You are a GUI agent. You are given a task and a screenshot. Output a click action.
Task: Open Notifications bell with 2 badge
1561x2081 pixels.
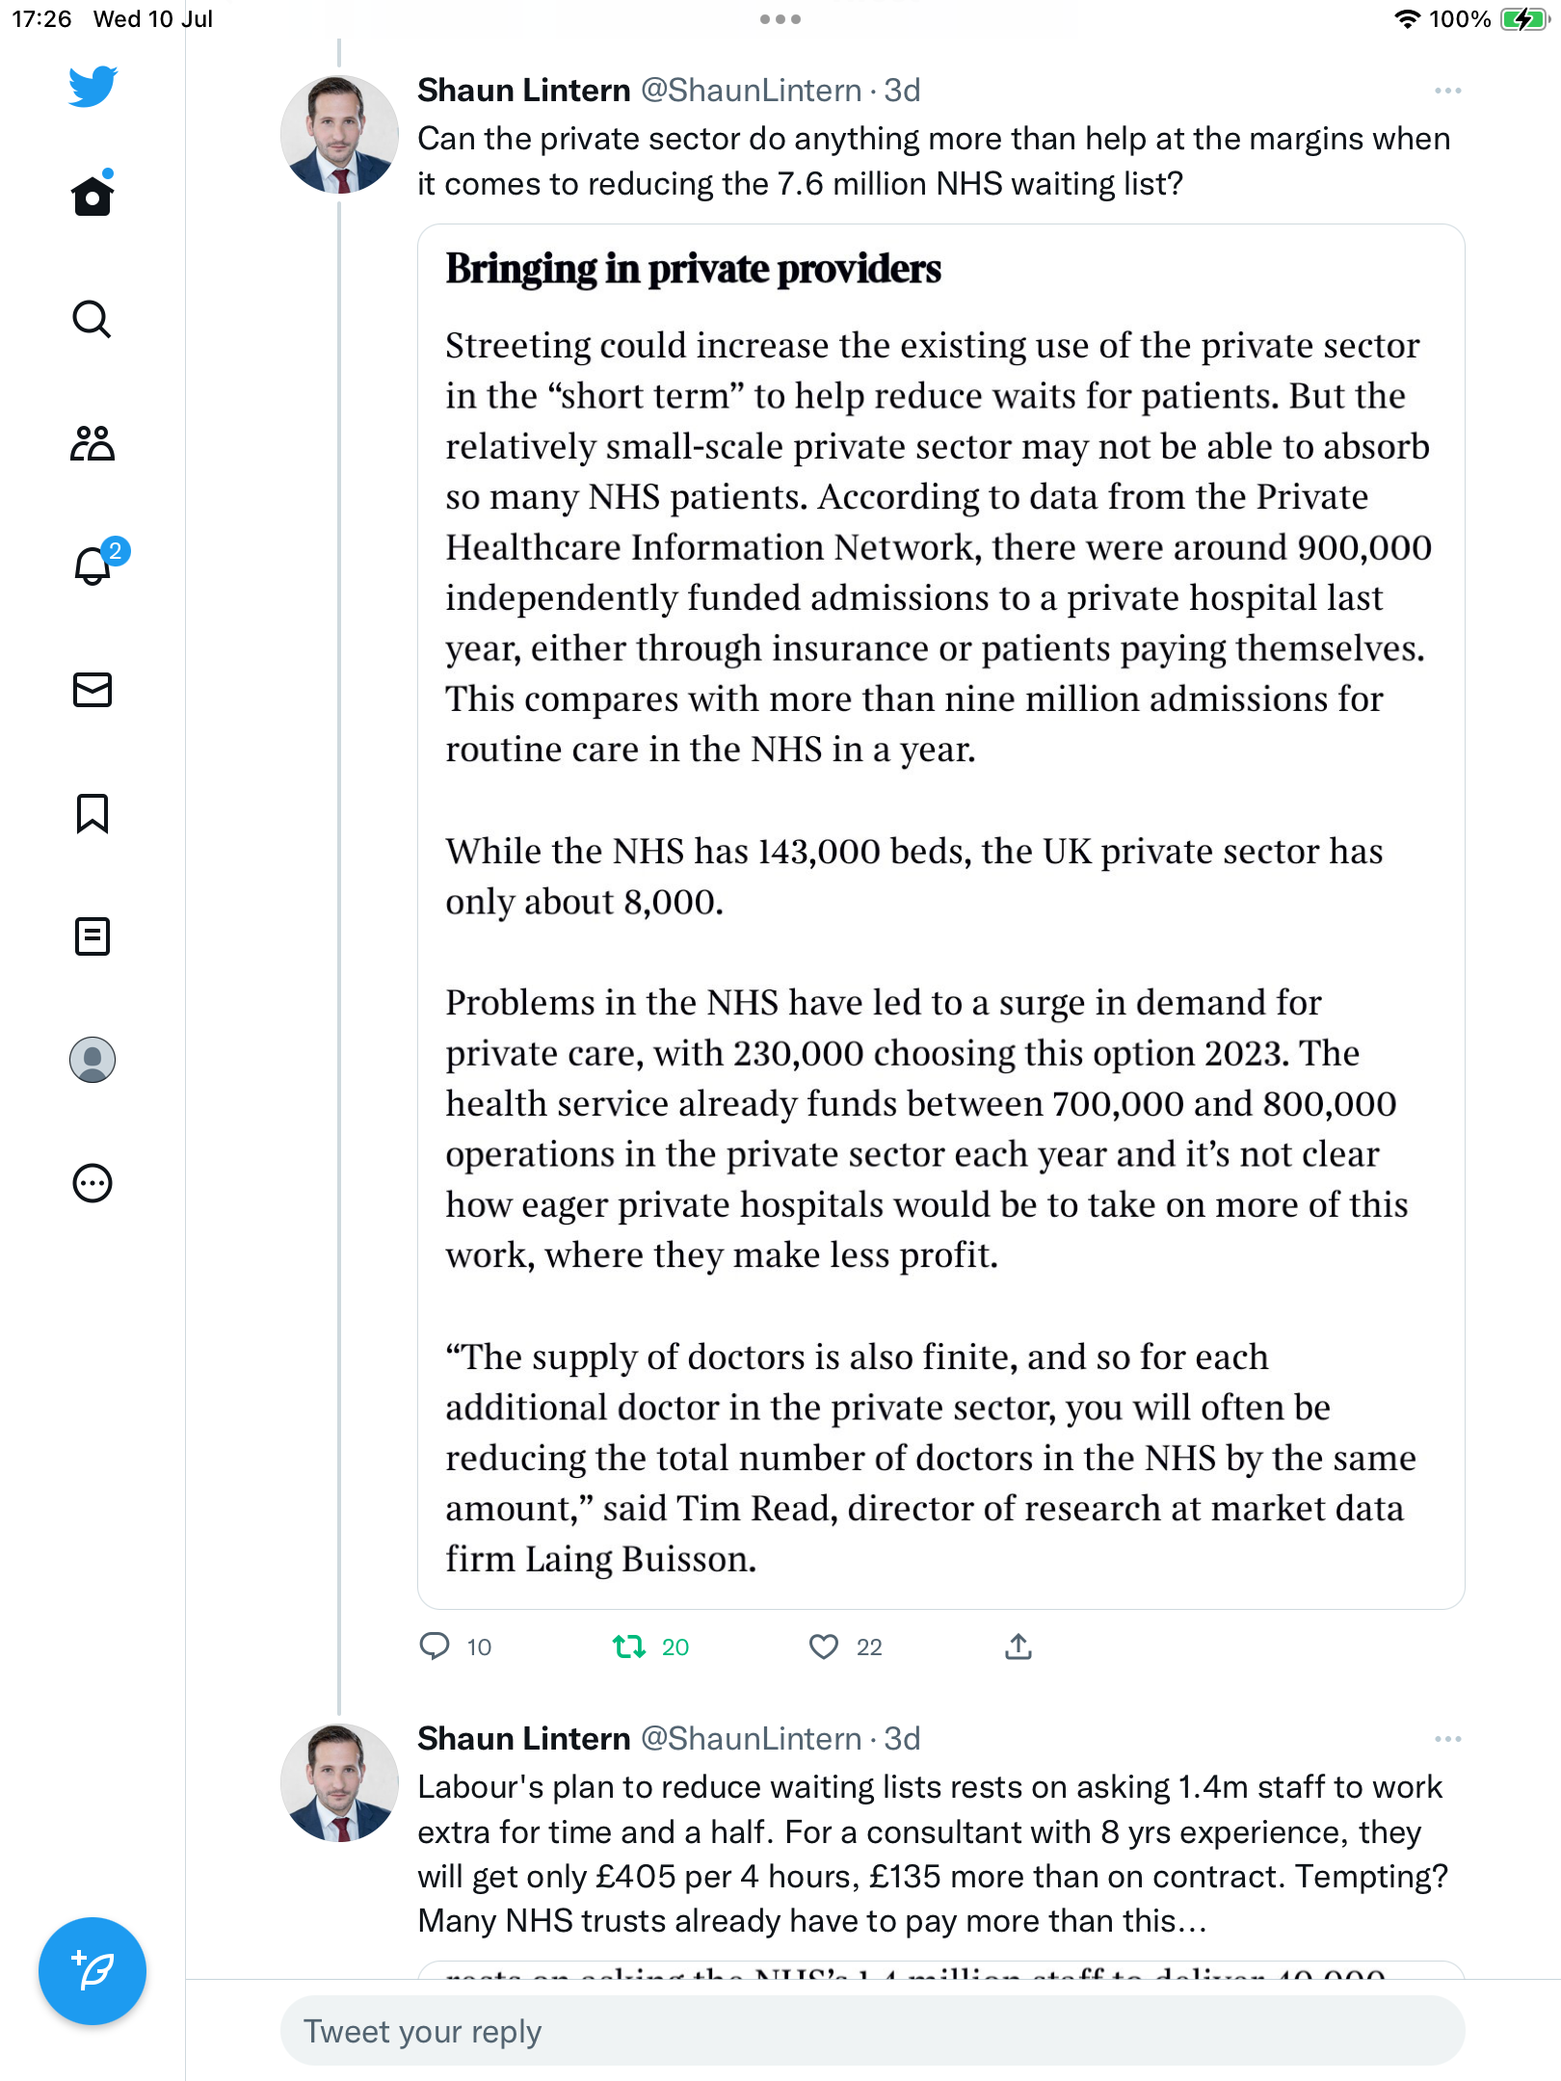coord(93,566)
